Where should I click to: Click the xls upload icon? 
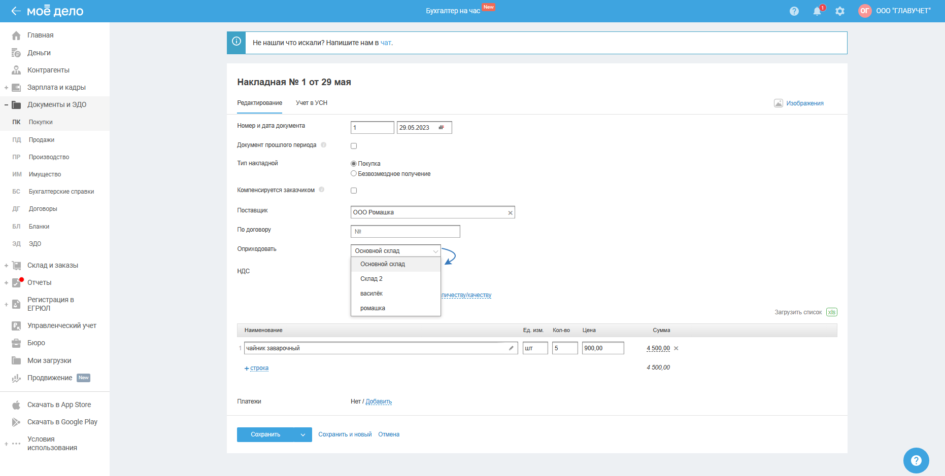coord(831,312)
